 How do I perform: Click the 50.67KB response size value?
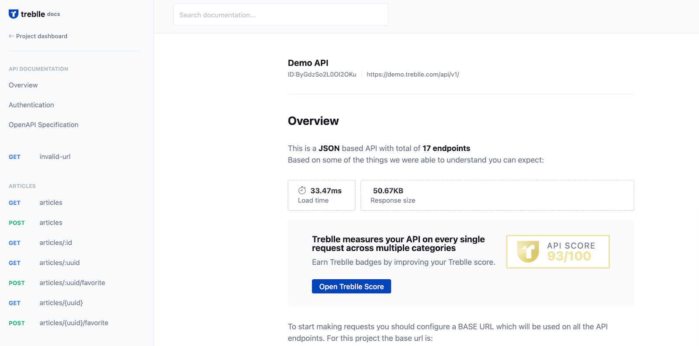[x=388, y=191]
